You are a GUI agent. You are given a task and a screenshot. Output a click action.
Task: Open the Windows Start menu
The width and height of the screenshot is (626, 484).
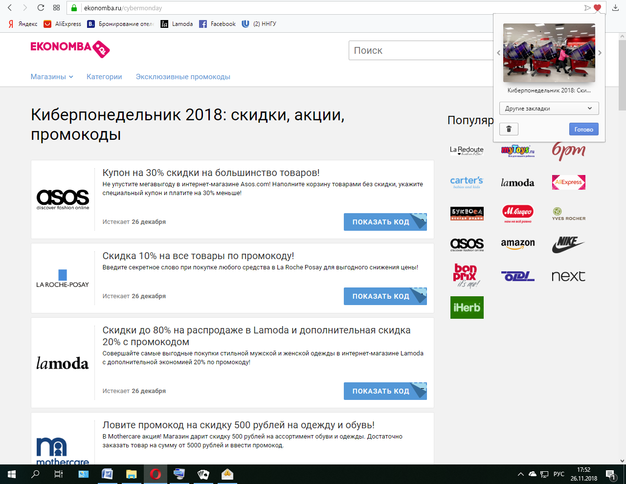click(x=12, y=474)
